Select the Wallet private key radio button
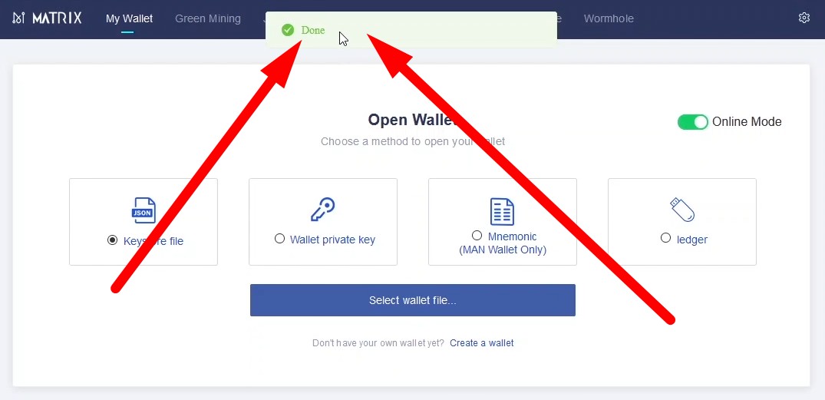 click(x=280, y=239)
